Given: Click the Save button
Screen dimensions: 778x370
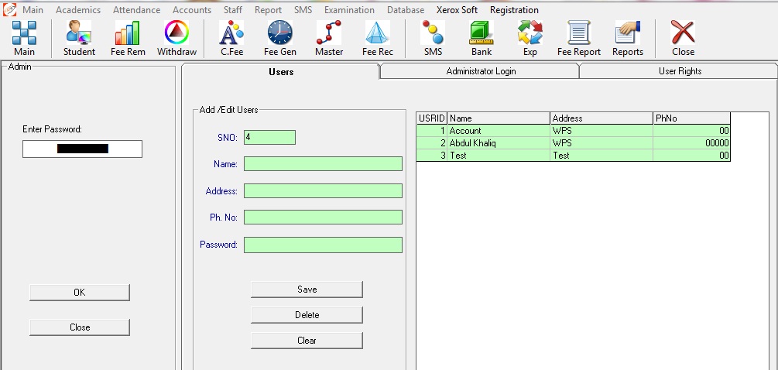Looking at the screenshot, I should pos(307,289).
